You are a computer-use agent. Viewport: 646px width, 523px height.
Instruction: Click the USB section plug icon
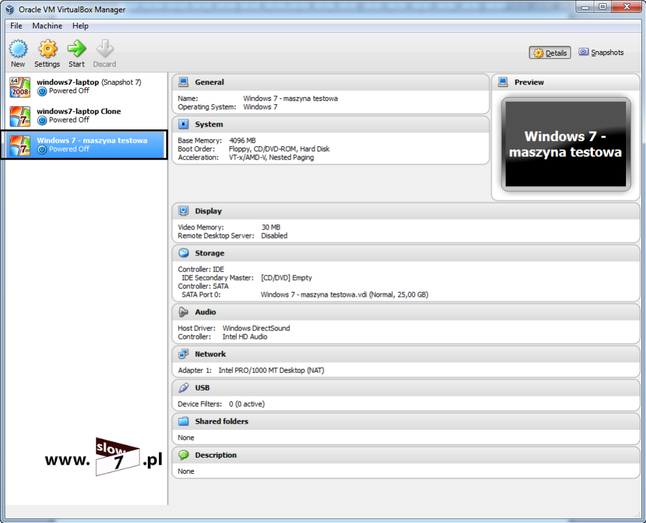[x=183, y=387]
